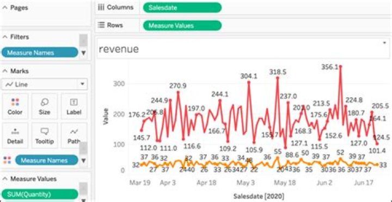The height and width of the screenshot is (202, 392).
Task: Click the 304.1 data label
Action: (249, 76)
